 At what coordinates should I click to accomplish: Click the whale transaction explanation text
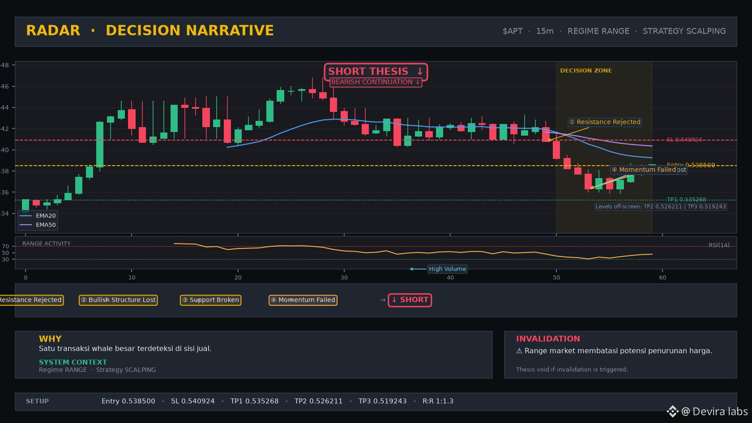pyautogui.click(x=125, y=349)
